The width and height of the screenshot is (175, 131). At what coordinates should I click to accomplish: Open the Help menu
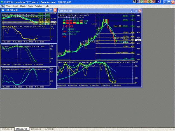pos(46,6)
